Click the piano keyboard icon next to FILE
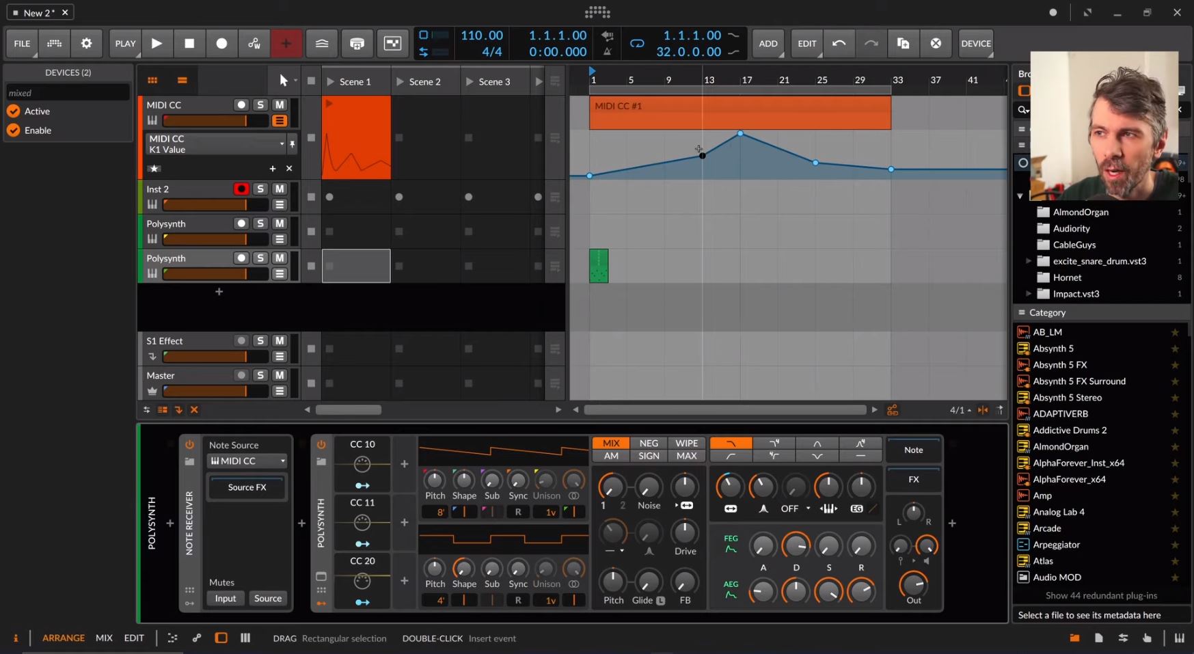The image size is (1194, 654). click(x=53, y=43)
